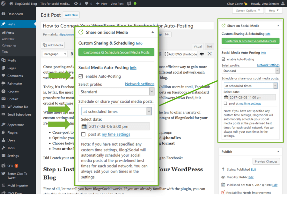
Task: Open View Post in admin bar
Action: [117, 4]
